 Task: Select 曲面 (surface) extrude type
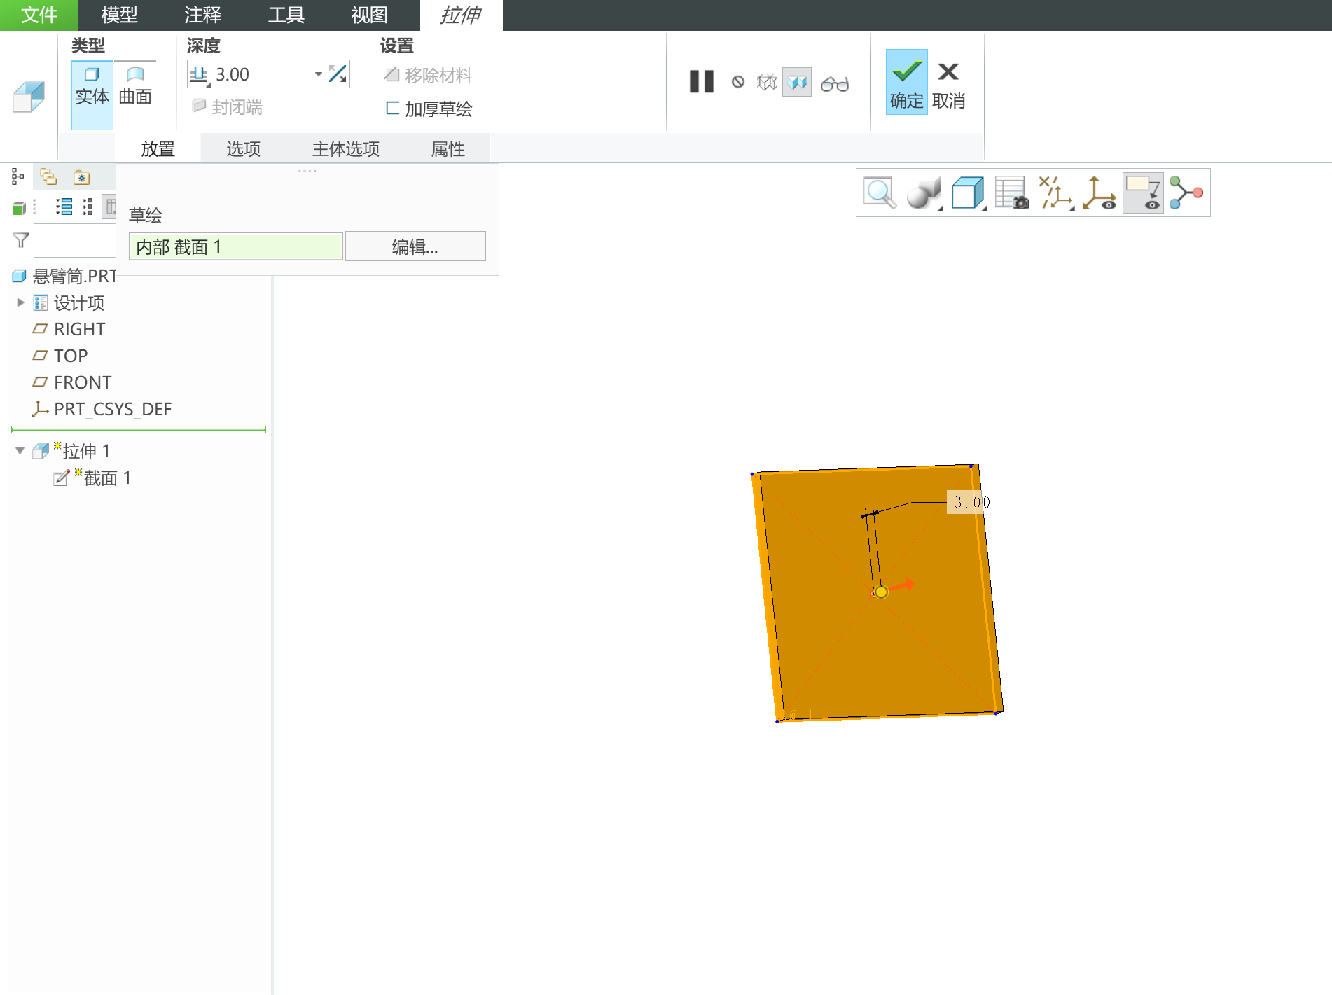pos(135,87)
